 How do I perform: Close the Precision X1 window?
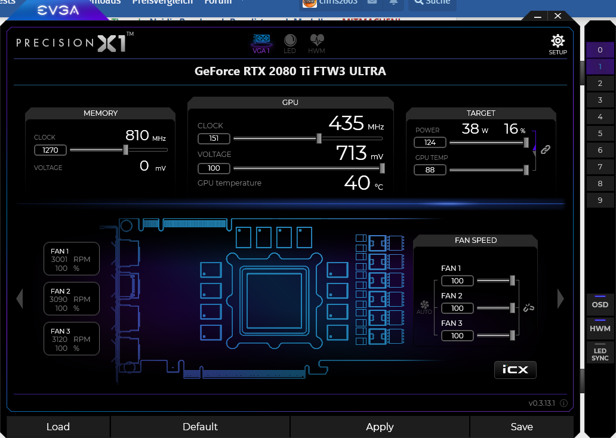(558, 16)
